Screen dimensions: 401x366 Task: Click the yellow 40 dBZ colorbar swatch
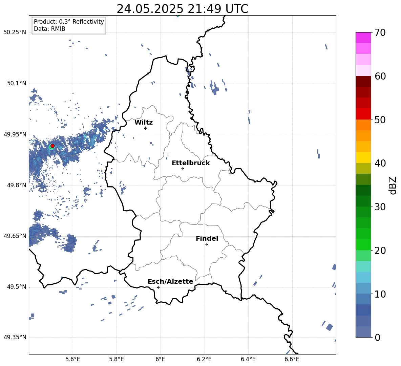tap(363, 157)
